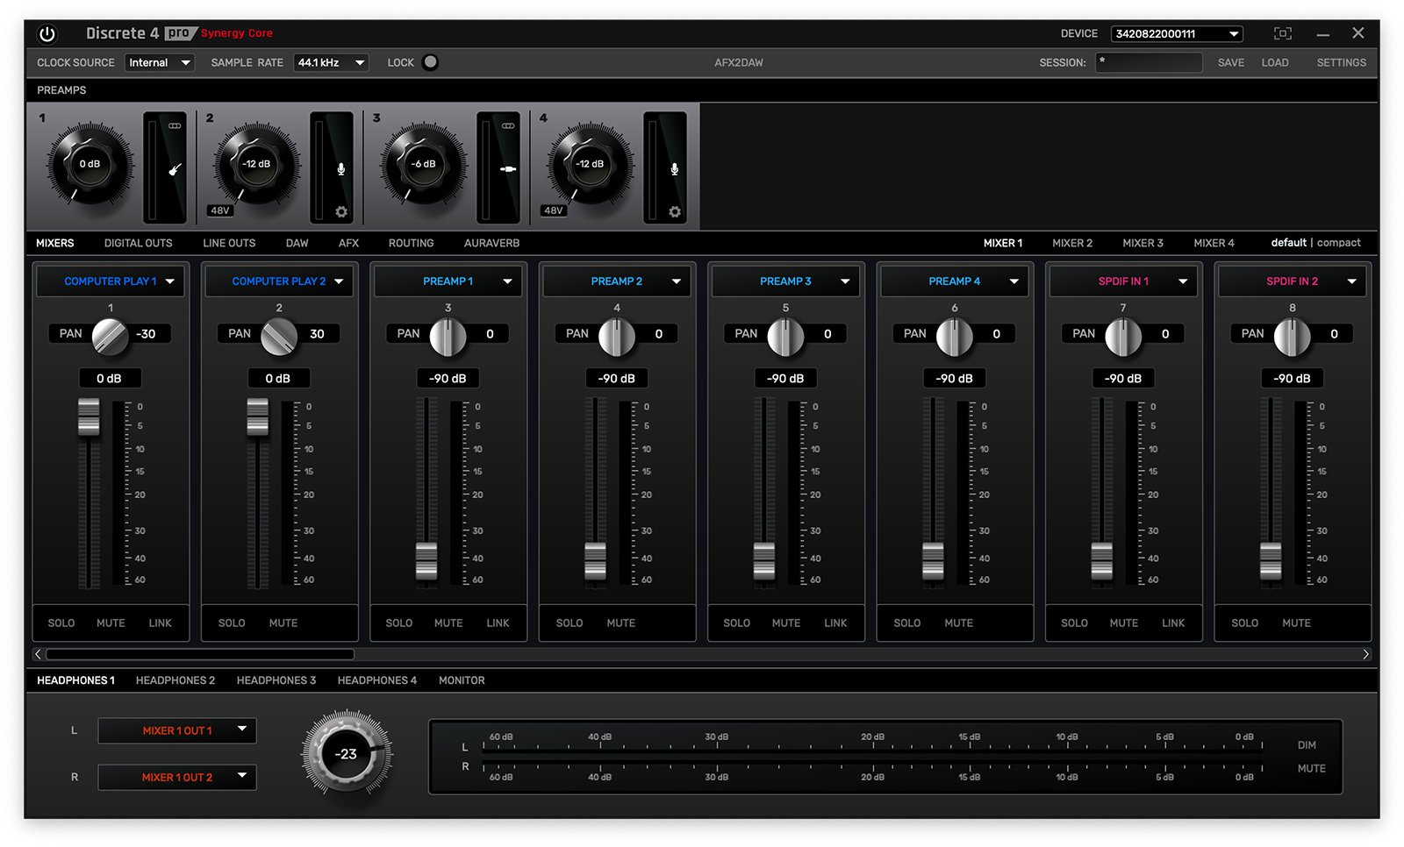The width and height of the screenshot is (1404, 847).
Task: Open the COMPUTER PLAY 1 source dropdown
Action: tap(111, 281)
